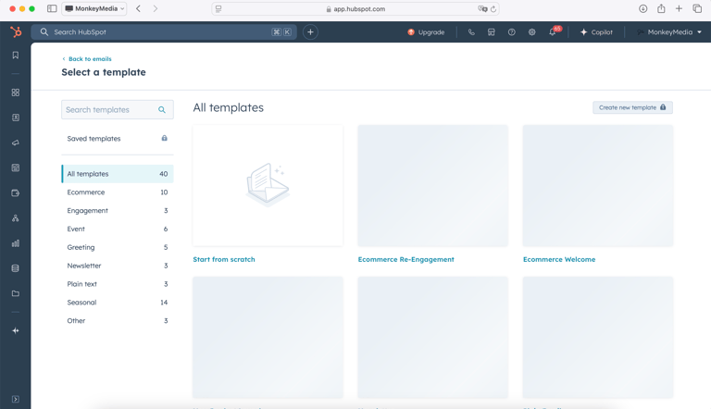The height and width of the screenshot is (409, 711).
Task: Click the HubSpot sprocket logo
Action: tap(16, 31)
